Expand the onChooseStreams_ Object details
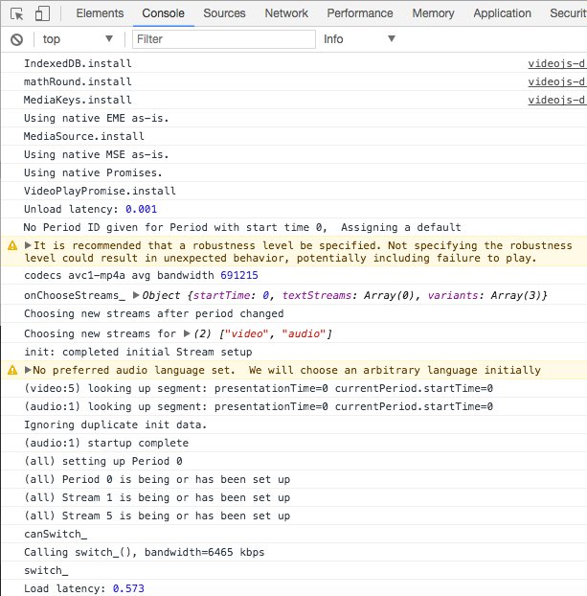 point(136,295)
